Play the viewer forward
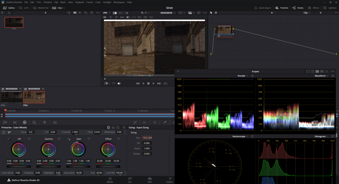 click(154, 84)
